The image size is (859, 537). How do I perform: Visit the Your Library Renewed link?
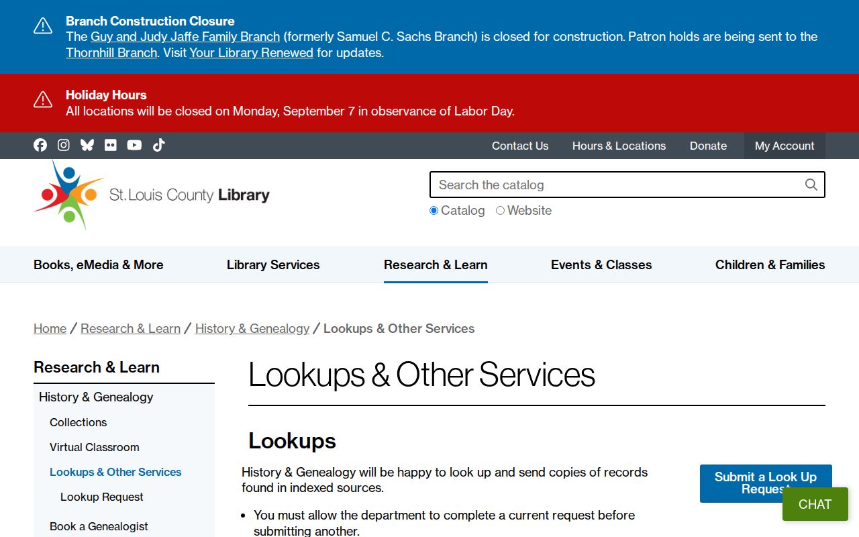[251, 53]
